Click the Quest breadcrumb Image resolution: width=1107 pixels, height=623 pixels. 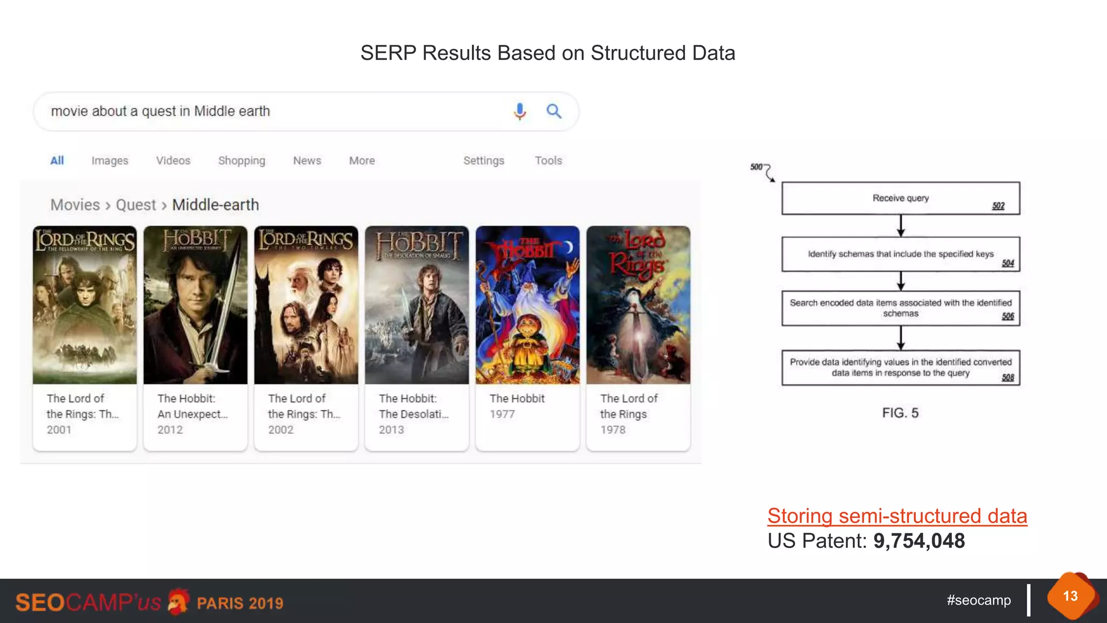[x=136, y=205]
